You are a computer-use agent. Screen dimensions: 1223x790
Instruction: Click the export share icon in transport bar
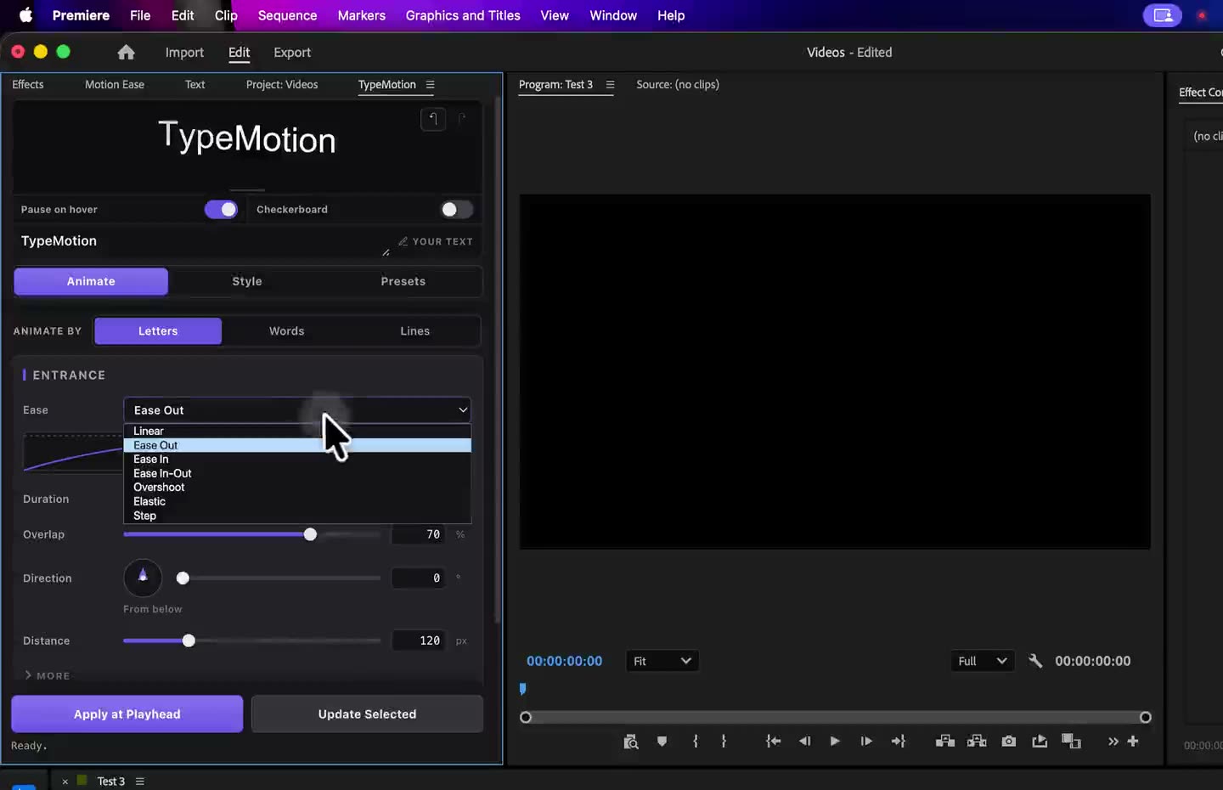pyautogui.click(x=1040, y=742)
